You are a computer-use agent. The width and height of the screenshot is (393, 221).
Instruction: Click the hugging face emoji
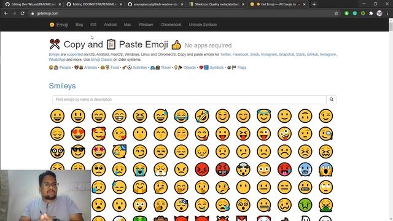(x=140, y=187)
